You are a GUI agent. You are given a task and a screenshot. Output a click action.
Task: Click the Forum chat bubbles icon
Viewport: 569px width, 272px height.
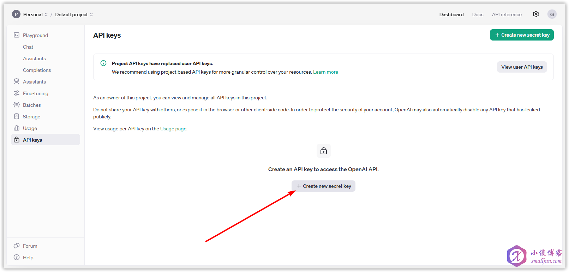[17, 246]
